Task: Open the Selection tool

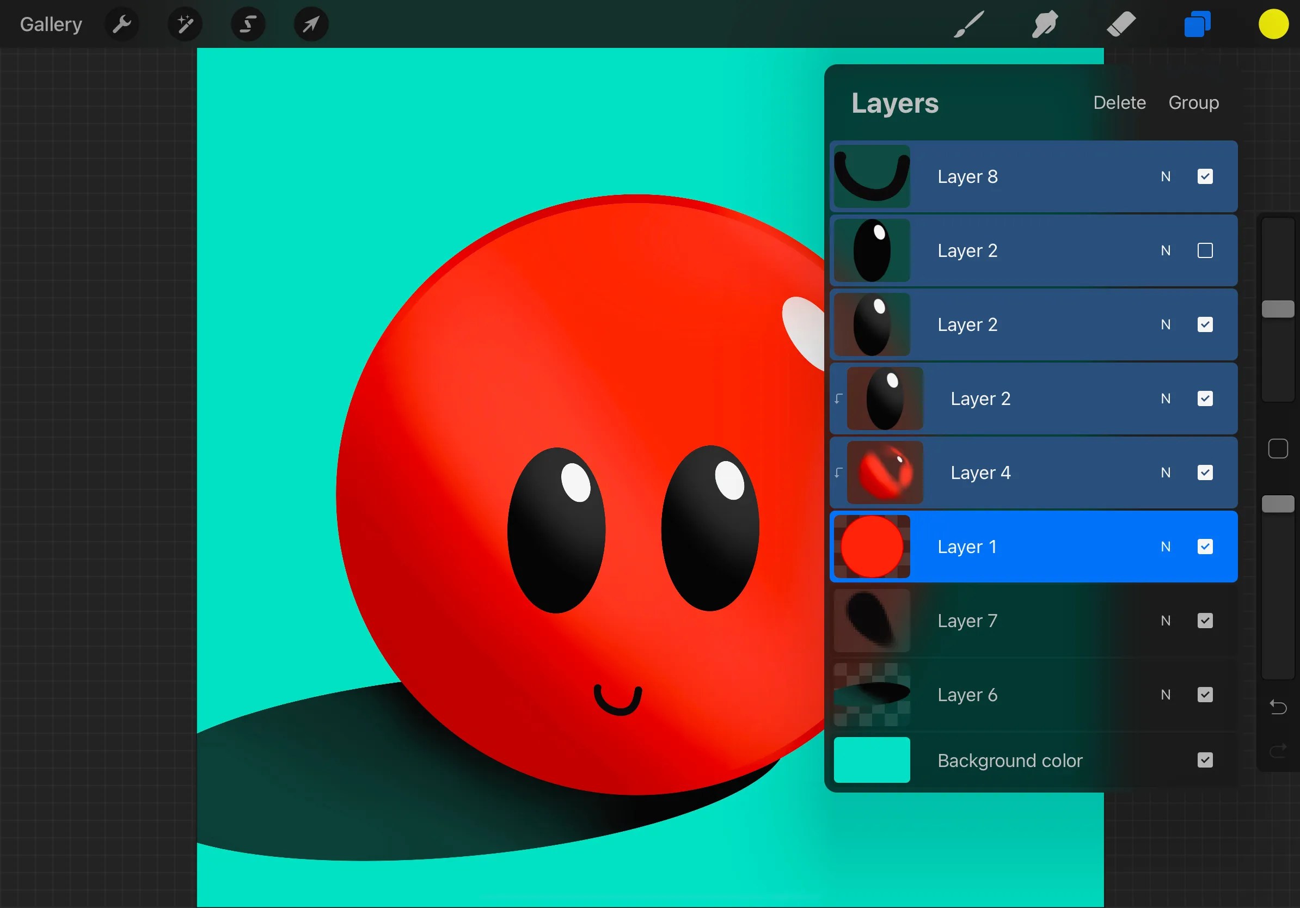Action: 248,24
